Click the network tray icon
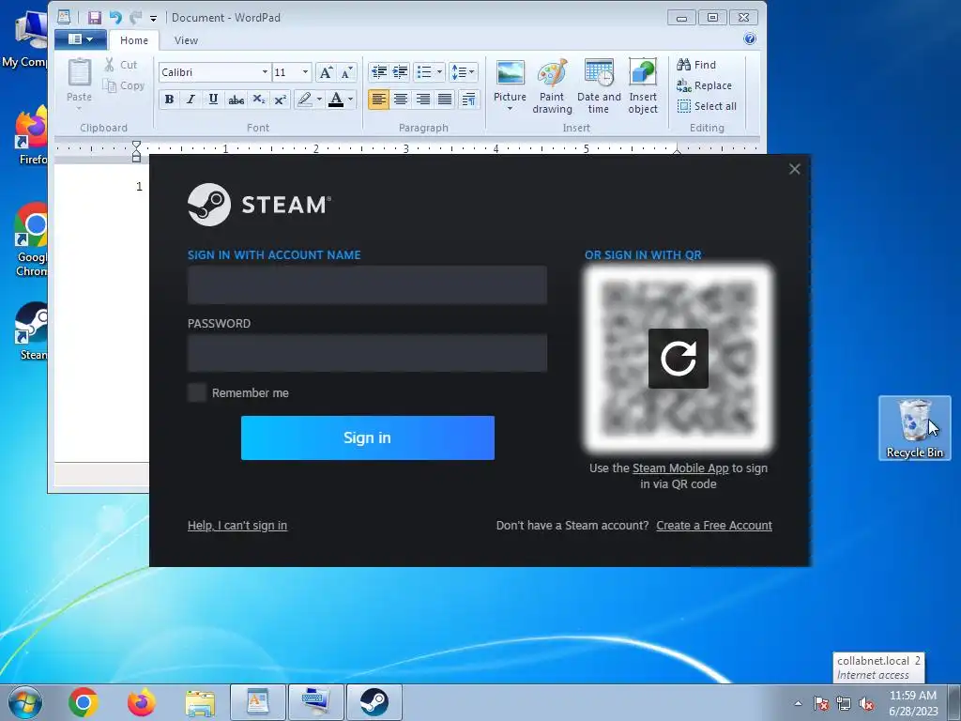This screenshot has height=721, width=961. point(844,704)
